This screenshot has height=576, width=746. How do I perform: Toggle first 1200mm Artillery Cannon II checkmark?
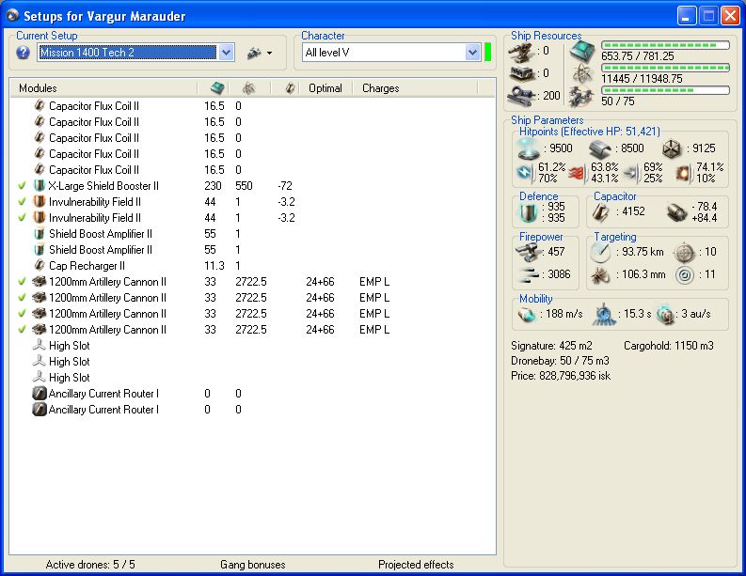pos(22,281)
